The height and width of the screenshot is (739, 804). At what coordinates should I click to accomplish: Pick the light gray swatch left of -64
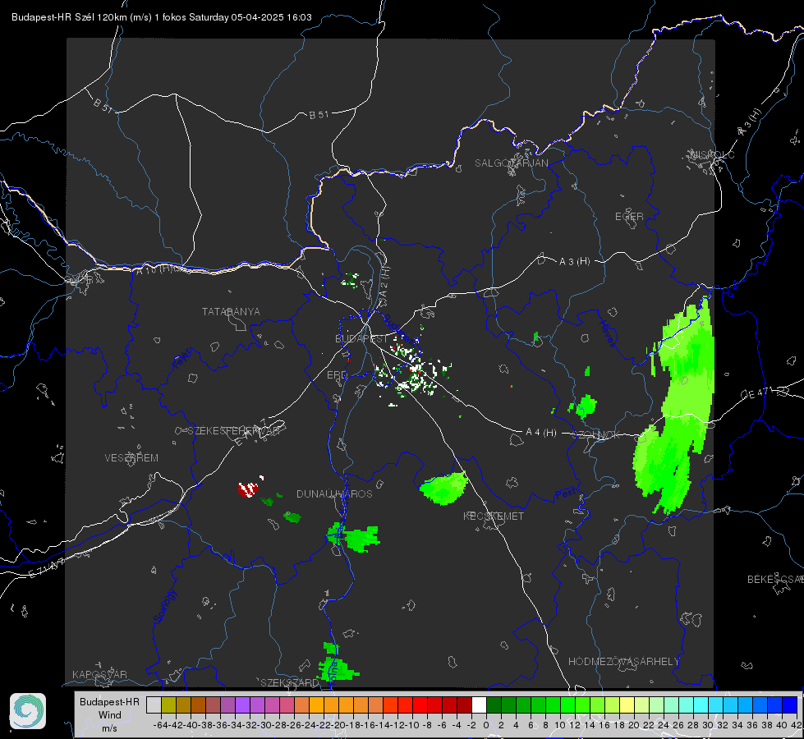pyautogui.click(x=154, y=705)
